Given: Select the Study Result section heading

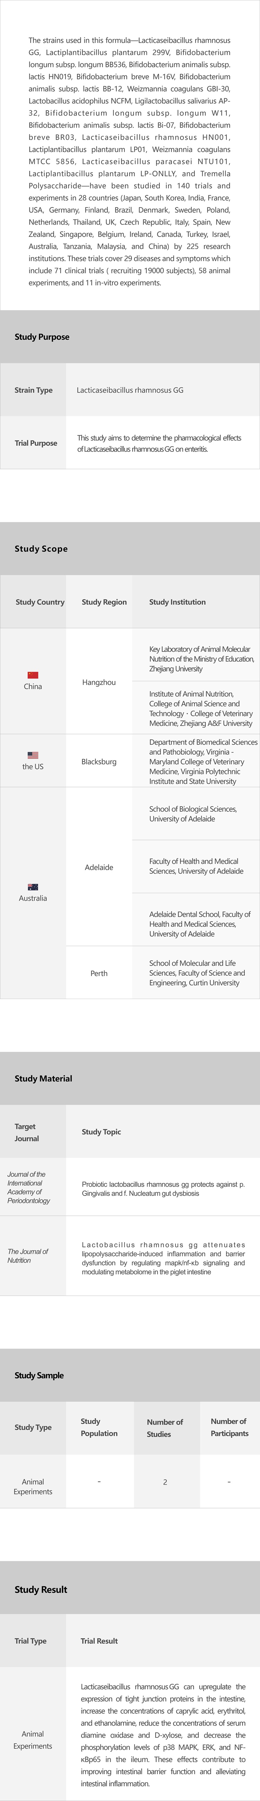Looking at the screenshot, I should [41, 1589].
